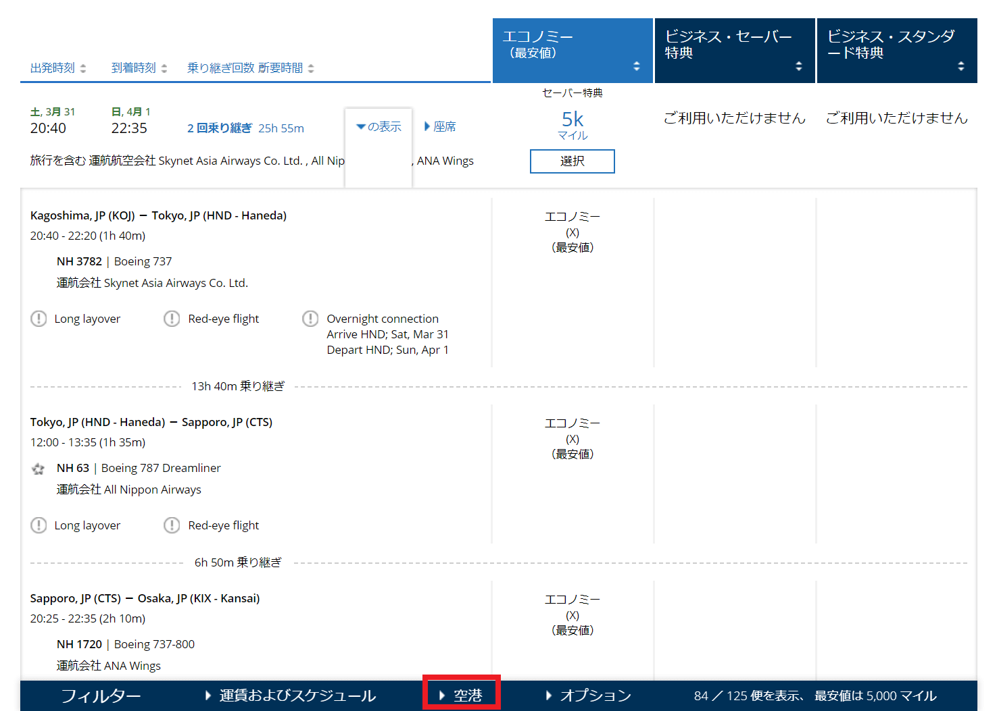This screenshot has height=711, width=997.
Task: Click the Overnight connection warning icon
Action: tap(310, 319)
